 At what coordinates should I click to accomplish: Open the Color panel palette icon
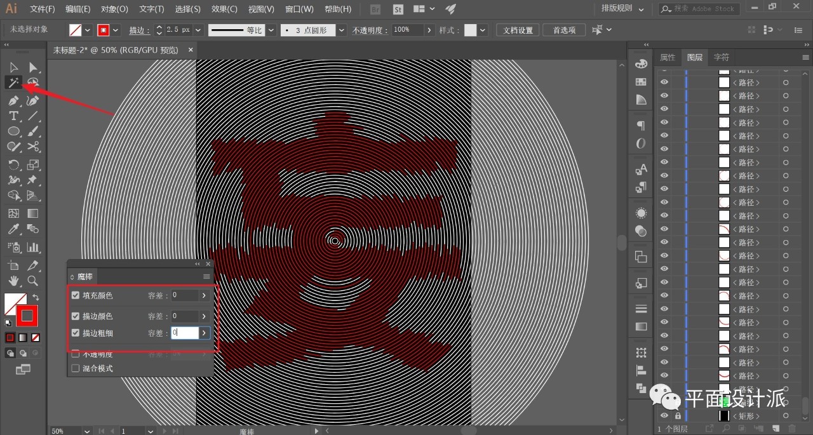(x=641, y=64)
